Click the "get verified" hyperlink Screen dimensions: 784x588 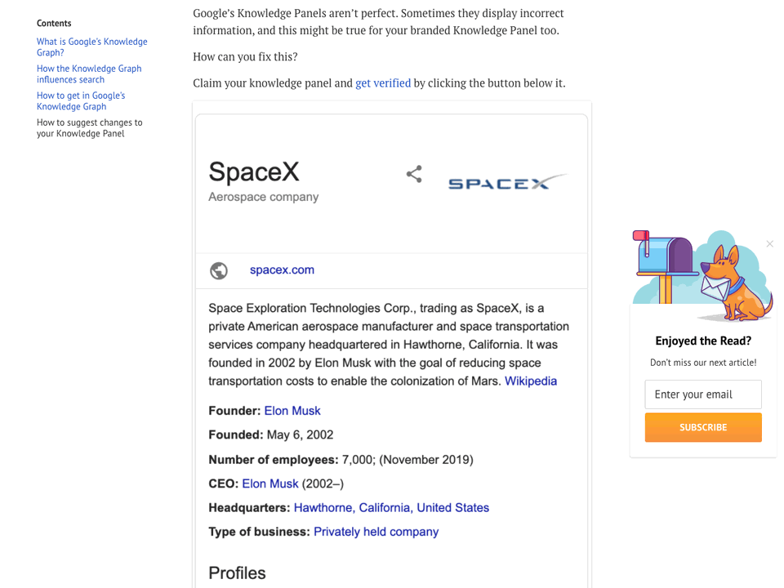(x=383, y=82)
